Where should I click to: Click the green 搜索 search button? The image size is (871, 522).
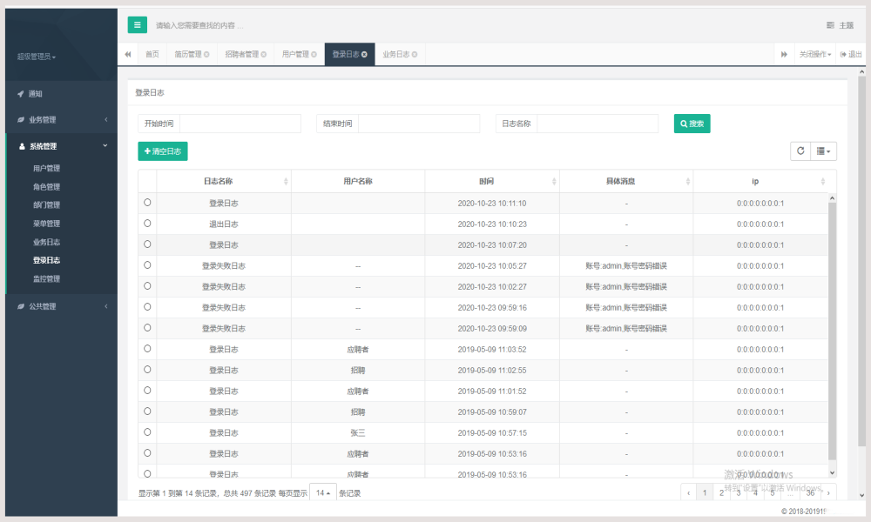coord(692,124)
